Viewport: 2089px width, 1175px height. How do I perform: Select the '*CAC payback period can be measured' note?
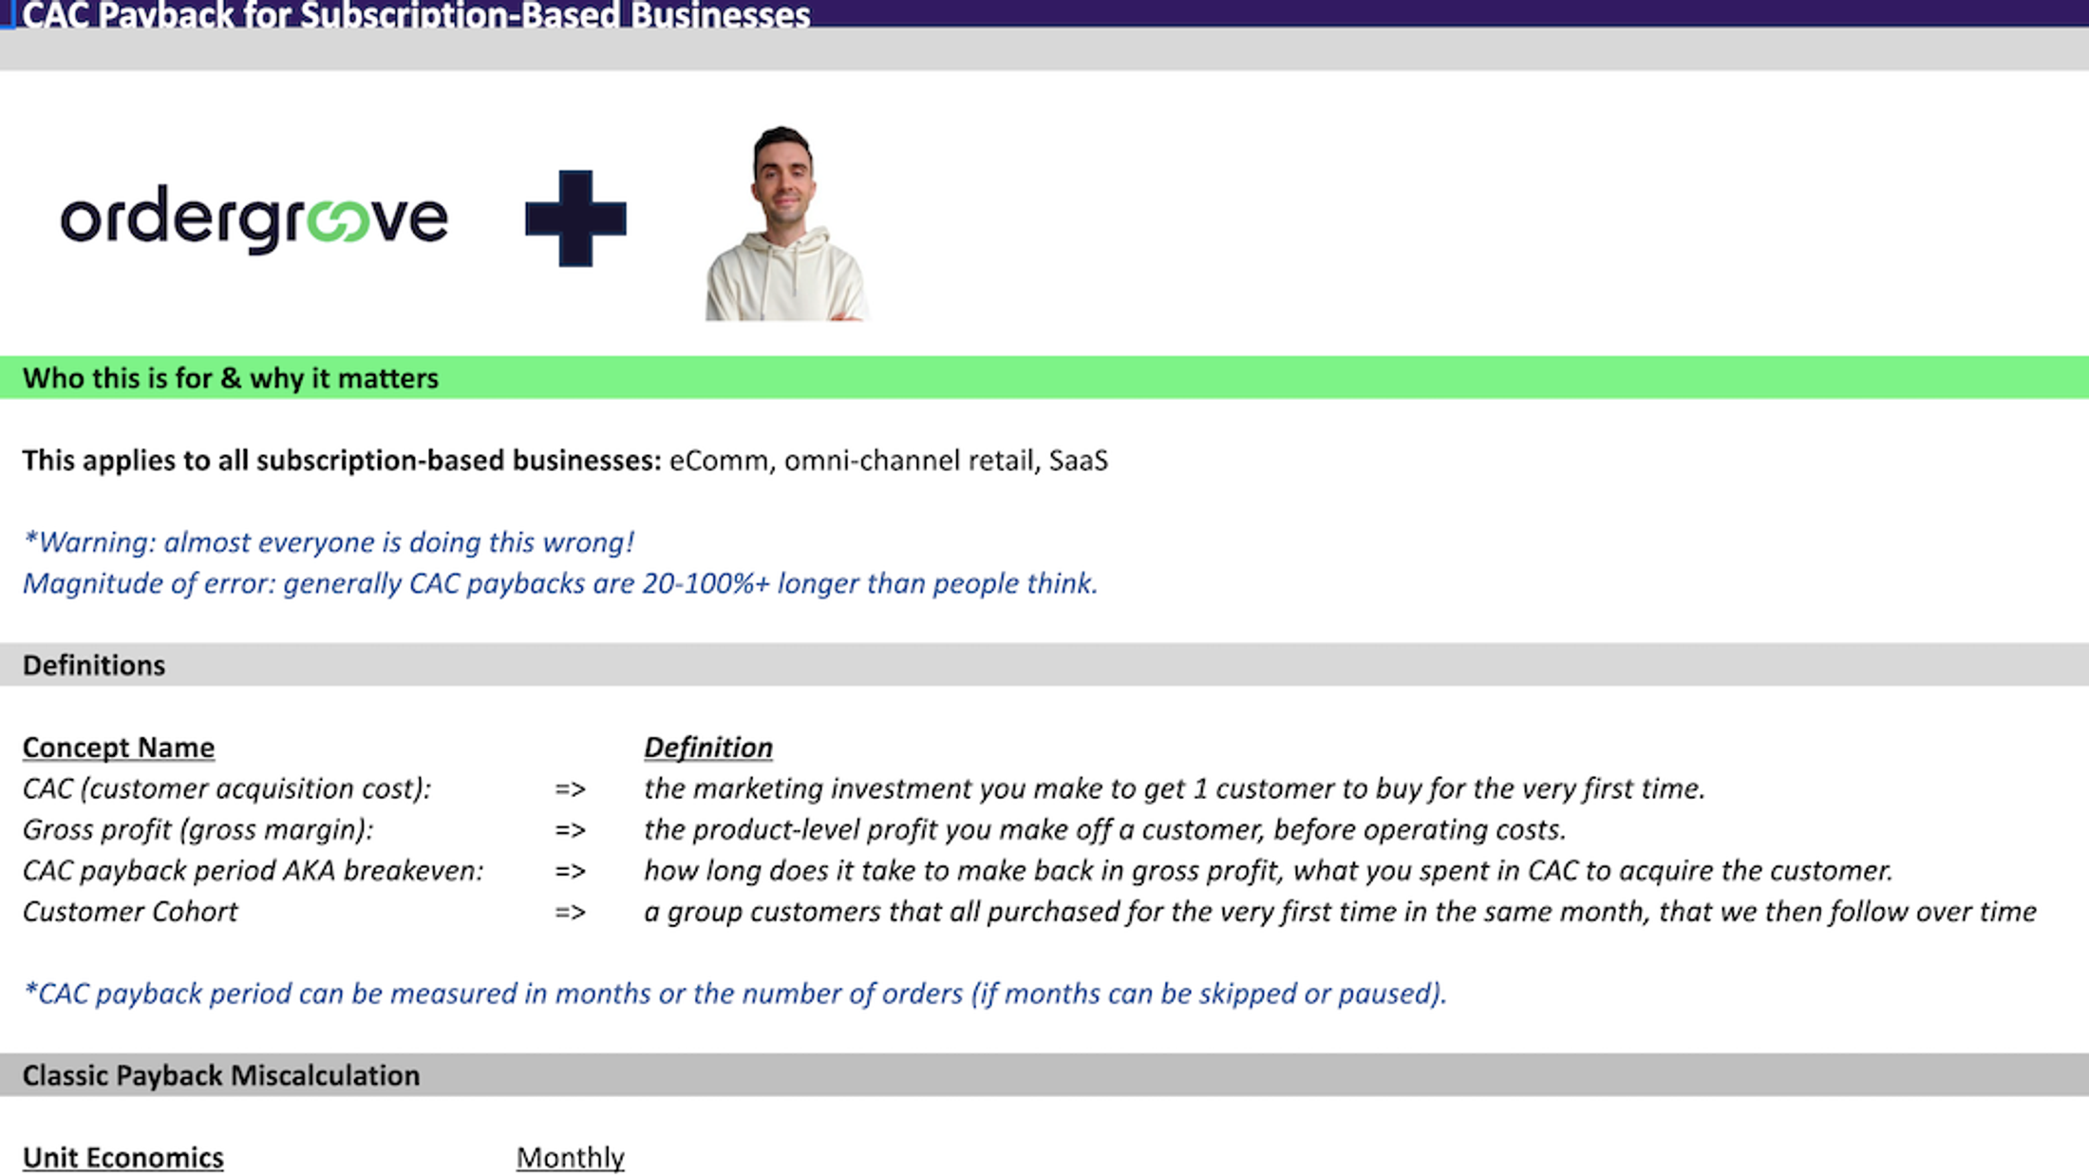735,994
